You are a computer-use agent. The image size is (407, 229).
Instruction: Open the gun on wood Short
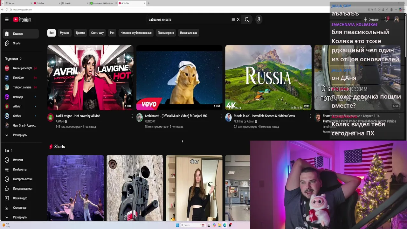tap(135, 188)
